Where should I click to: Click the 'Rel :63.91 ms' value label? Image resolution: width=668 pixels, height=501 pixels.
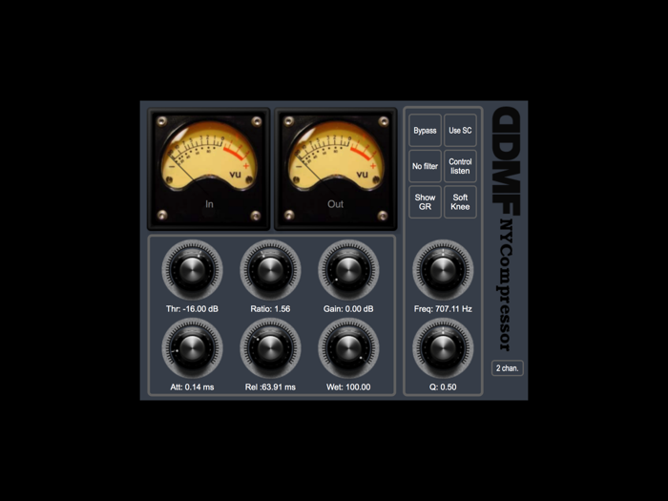[x=270, y=387]
